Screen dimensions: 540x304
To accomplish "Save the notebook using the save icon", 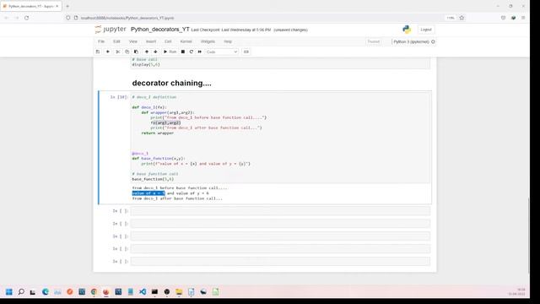I will click(x=98, y=52).
